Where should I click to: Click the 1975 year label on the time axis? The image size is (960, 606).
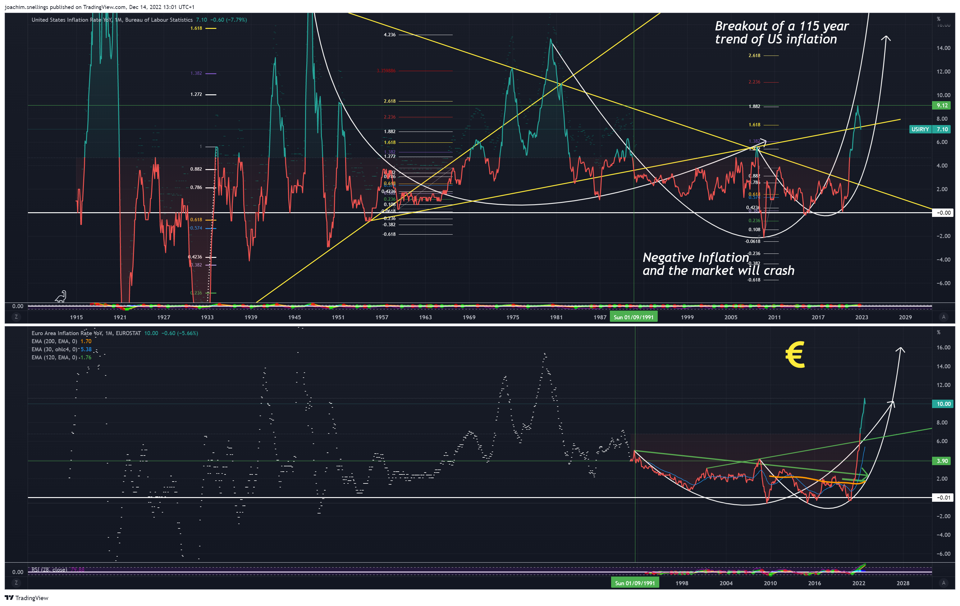[x=513, y=317]
